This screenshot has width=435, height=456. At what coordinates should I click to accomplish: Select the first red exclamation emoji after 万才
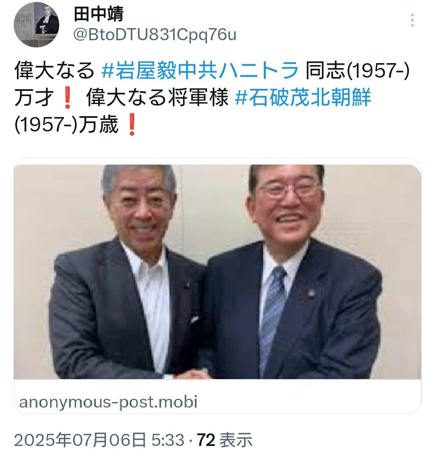pyautogui.click(x=67, y=98)
